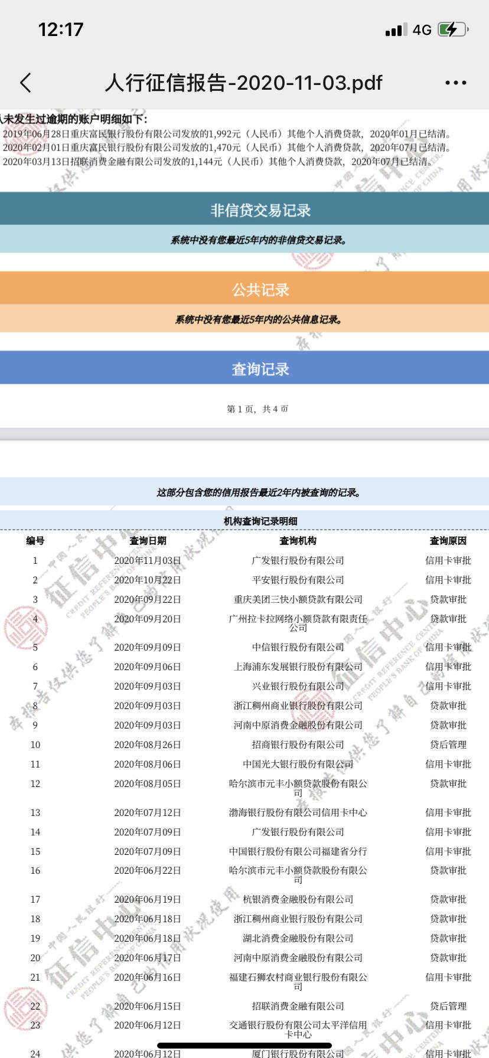Image resolution: width=489 pixels, height=1058 pixels.
Task: Tap the date 2020年09月22日
Action: coord(148,599)
